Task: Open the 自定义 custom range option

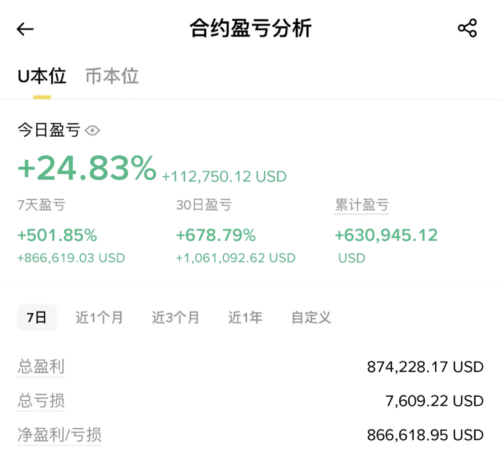Action: tap(311, 318)
